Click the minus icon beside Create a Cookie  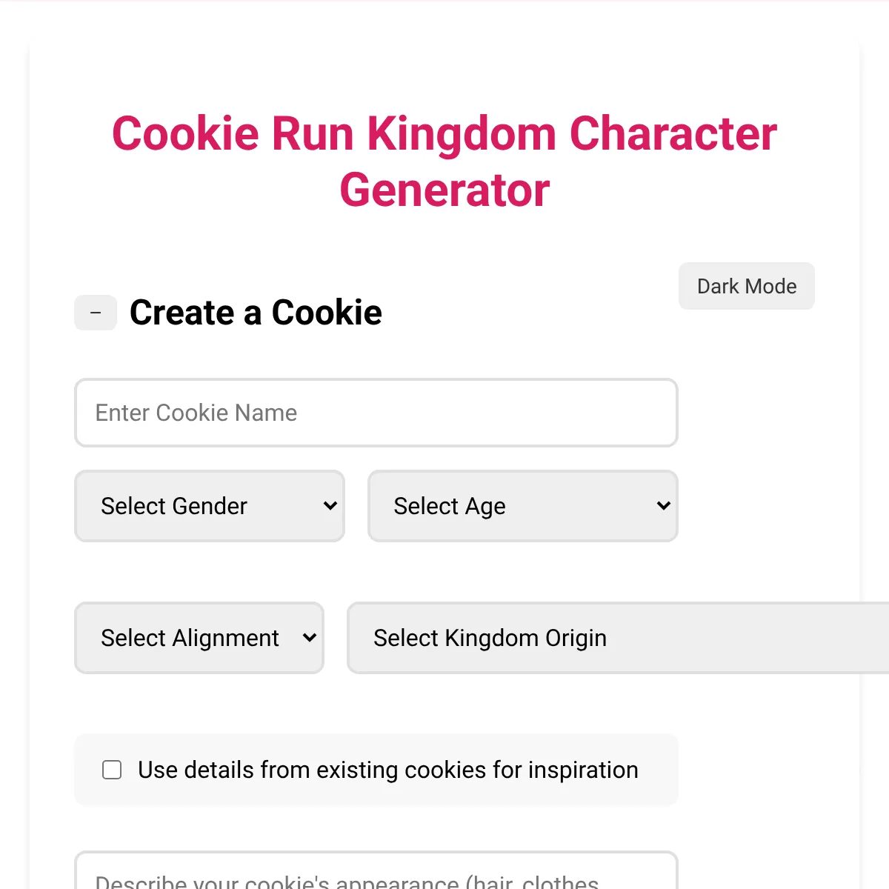coord(96,313)
